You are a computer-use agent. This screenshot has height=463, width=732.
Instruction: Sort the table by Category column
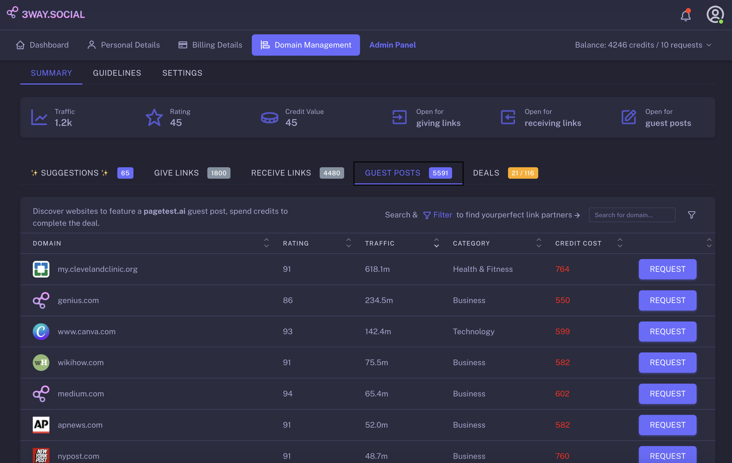(x=539, y=243)
